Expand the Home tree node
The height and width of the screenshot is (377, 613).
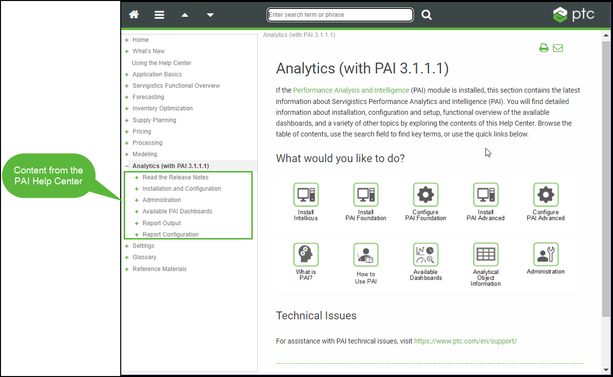tap(127, 40)
